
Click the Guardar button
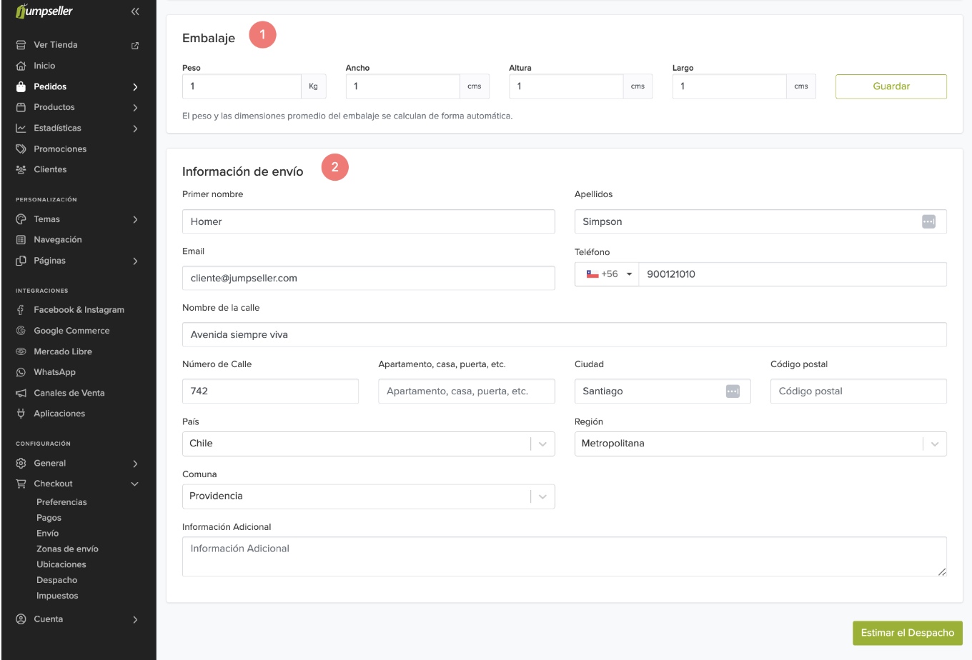tap(891, 86)
